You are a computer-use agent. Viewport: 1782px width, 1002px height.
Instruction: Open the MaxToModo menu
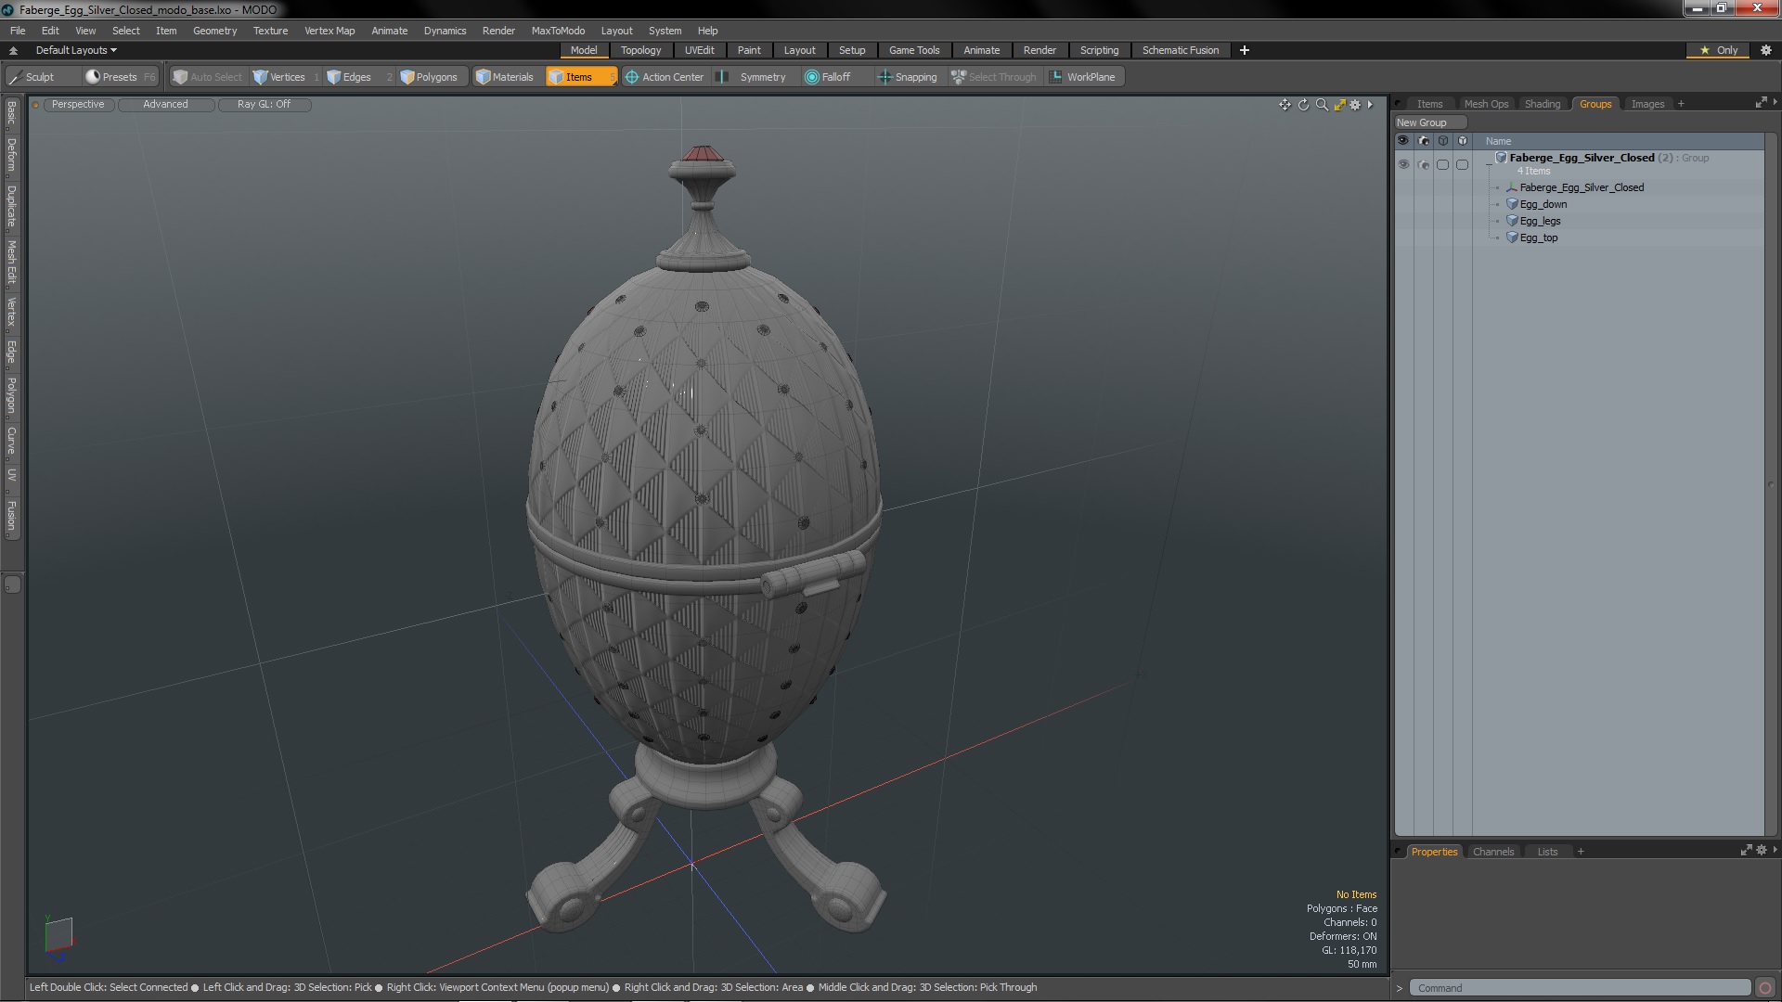click(x=558, y=31)
